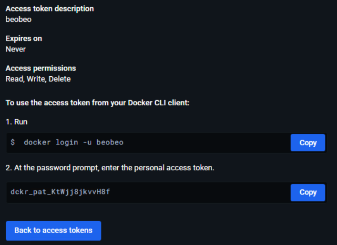Click beobeo username in the login command
Image resolution: width=337 pixels, height=245 pixels.
coord(110,143)
